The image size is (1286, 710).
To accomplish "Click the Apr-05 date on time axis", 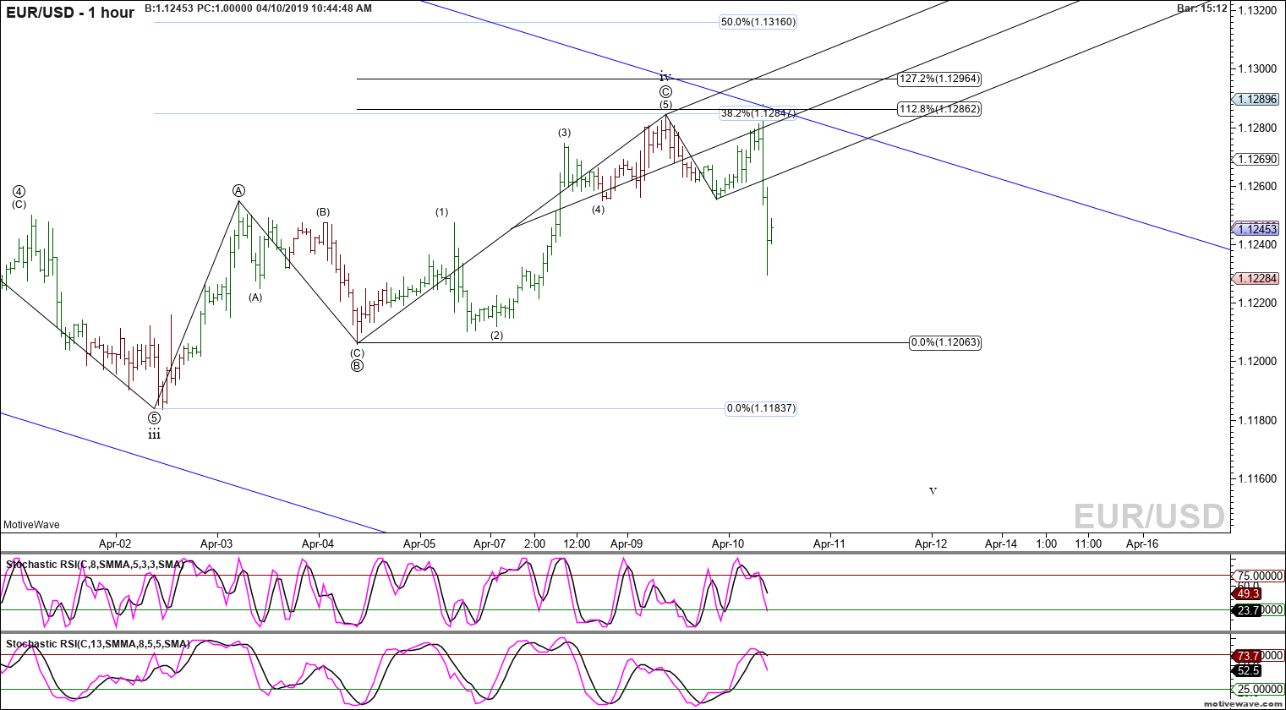I will (x=419, y=543).
